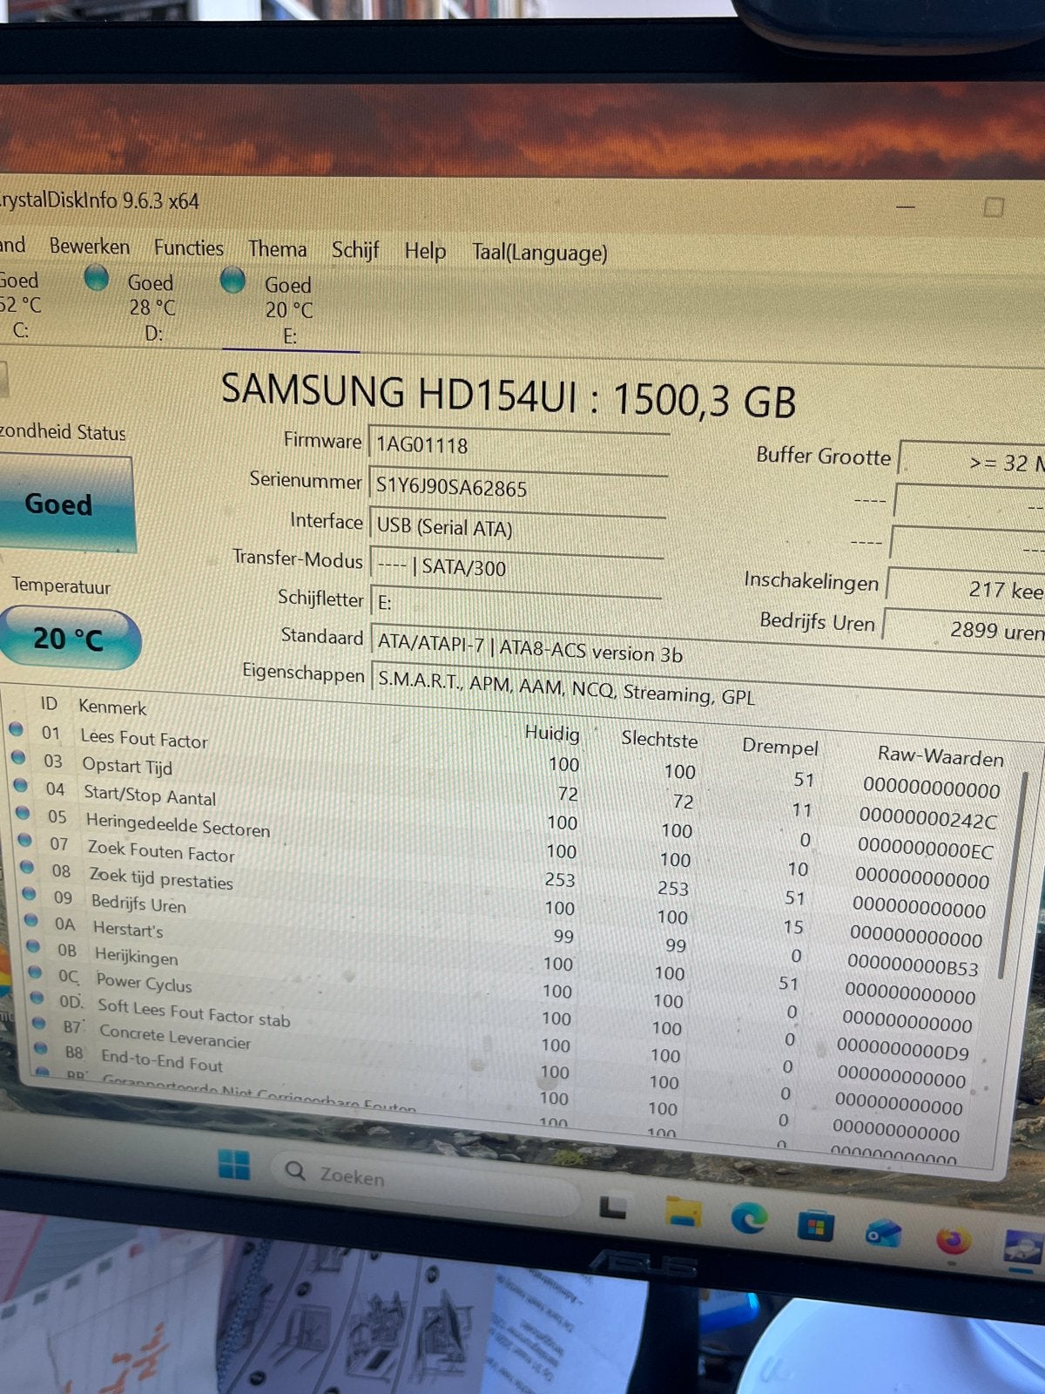Click the SMART attribute list vertical scrollbar
Image resolution: width=1045 pixels, height=1394 pixels.
click(x=1013, y=876)
